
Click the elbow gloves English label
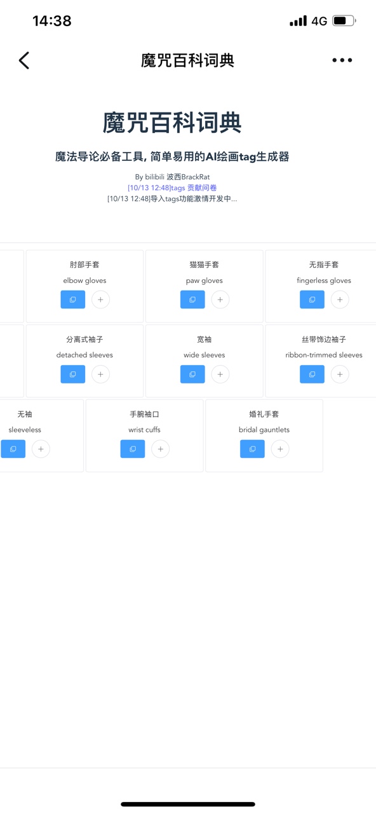point(84,280)
